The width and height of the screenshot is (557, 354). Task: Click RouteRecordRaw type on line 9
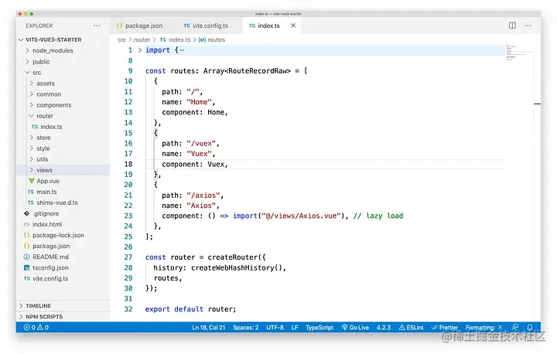pos(257,71)
